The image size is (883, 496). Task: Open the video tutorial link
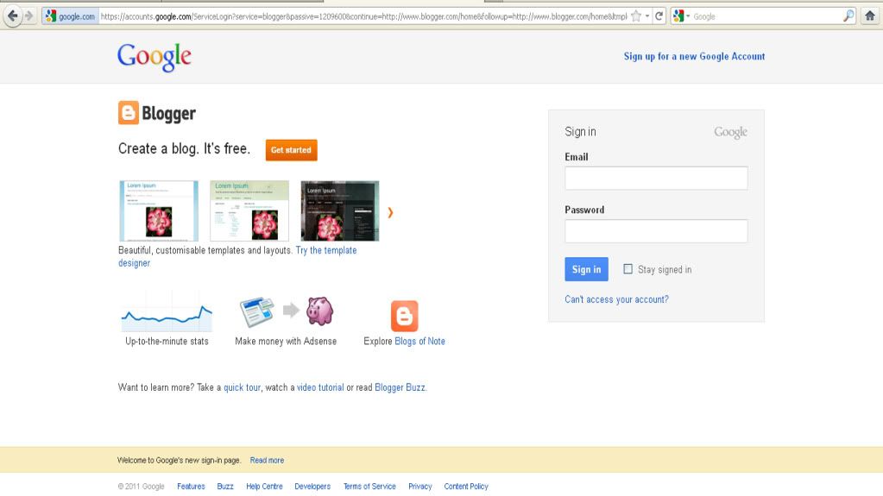(x=320, y=387)
